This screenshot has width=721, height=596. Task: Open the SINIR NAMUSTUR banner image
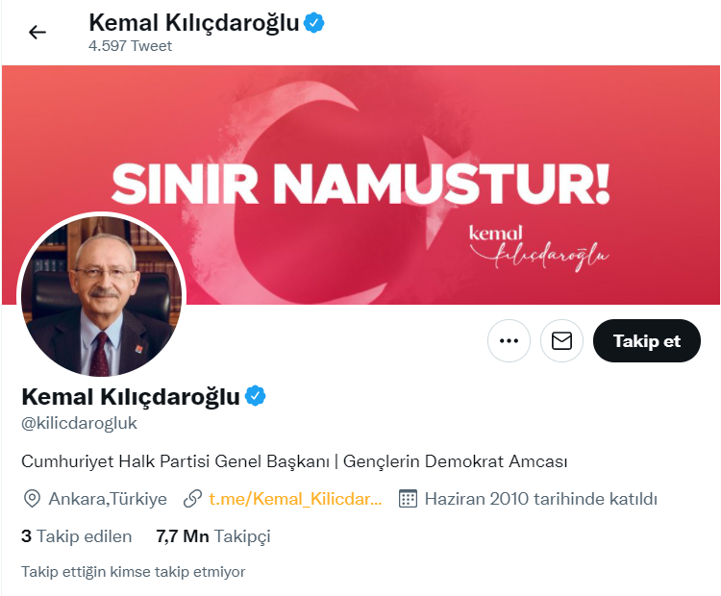pos(360,185)
